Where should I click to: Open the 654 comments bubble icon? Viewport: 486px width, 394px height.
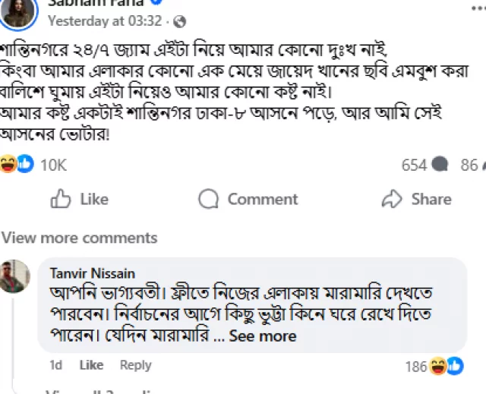pyautogui.click(x=439, y=165)
